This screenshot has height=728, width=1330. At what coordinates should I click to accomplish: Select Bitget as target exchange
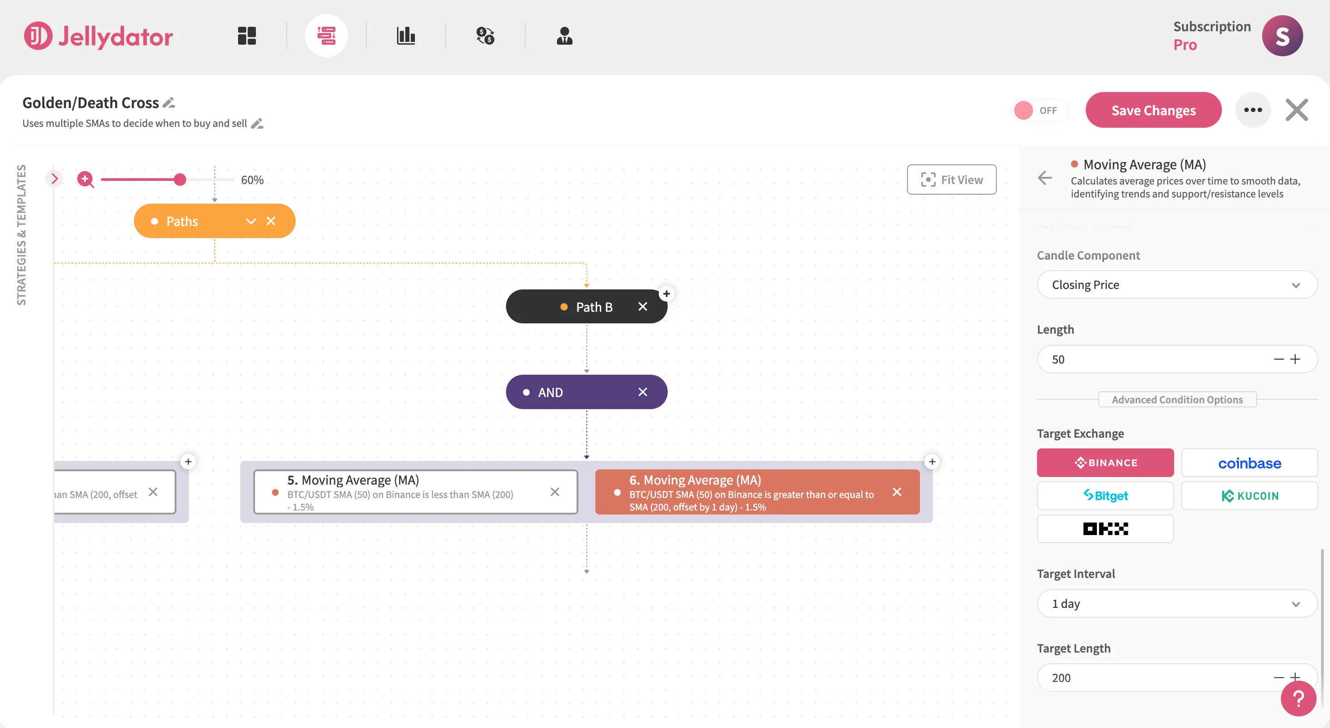pyautogui.click(x=1105, y=496)
